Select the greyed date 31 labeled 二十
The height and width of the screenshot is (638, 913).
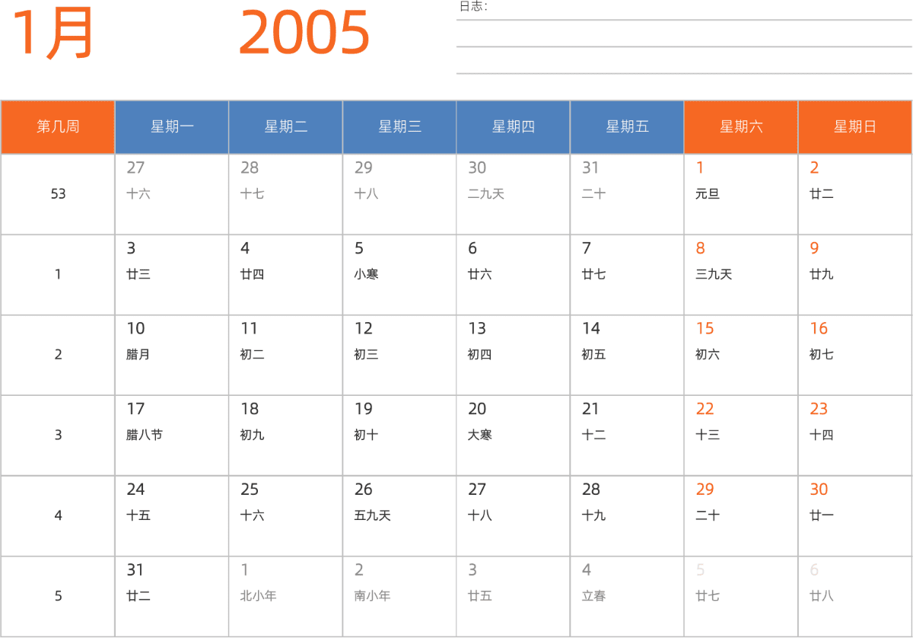click(x=627, y=195)
